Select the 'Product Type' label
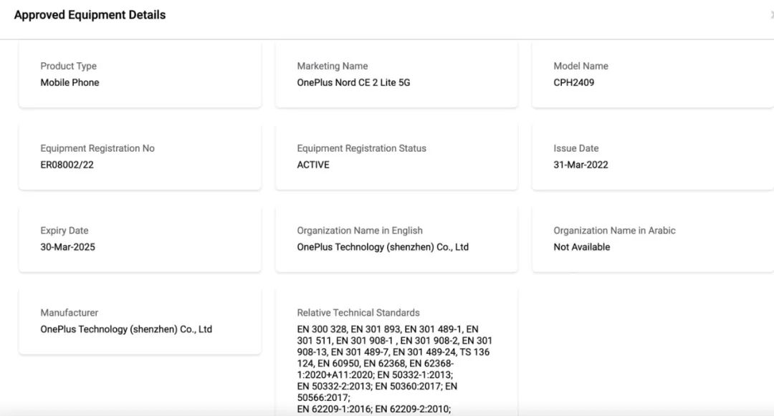The image size is (774, 416). [69, 66]
